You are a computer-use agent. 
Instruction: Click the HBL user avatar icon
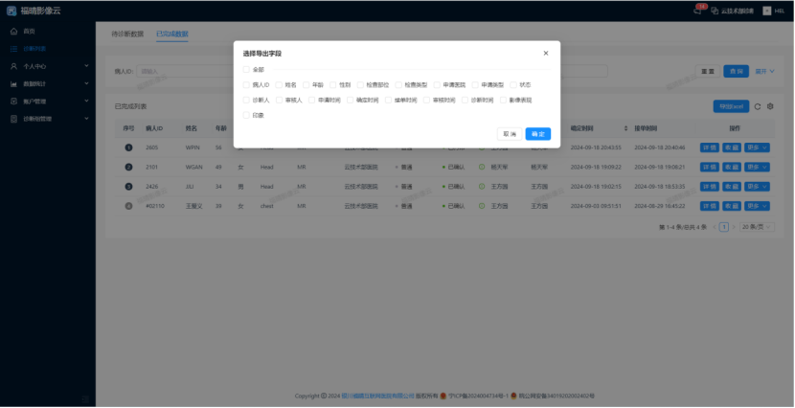click(x=766, y=11)
